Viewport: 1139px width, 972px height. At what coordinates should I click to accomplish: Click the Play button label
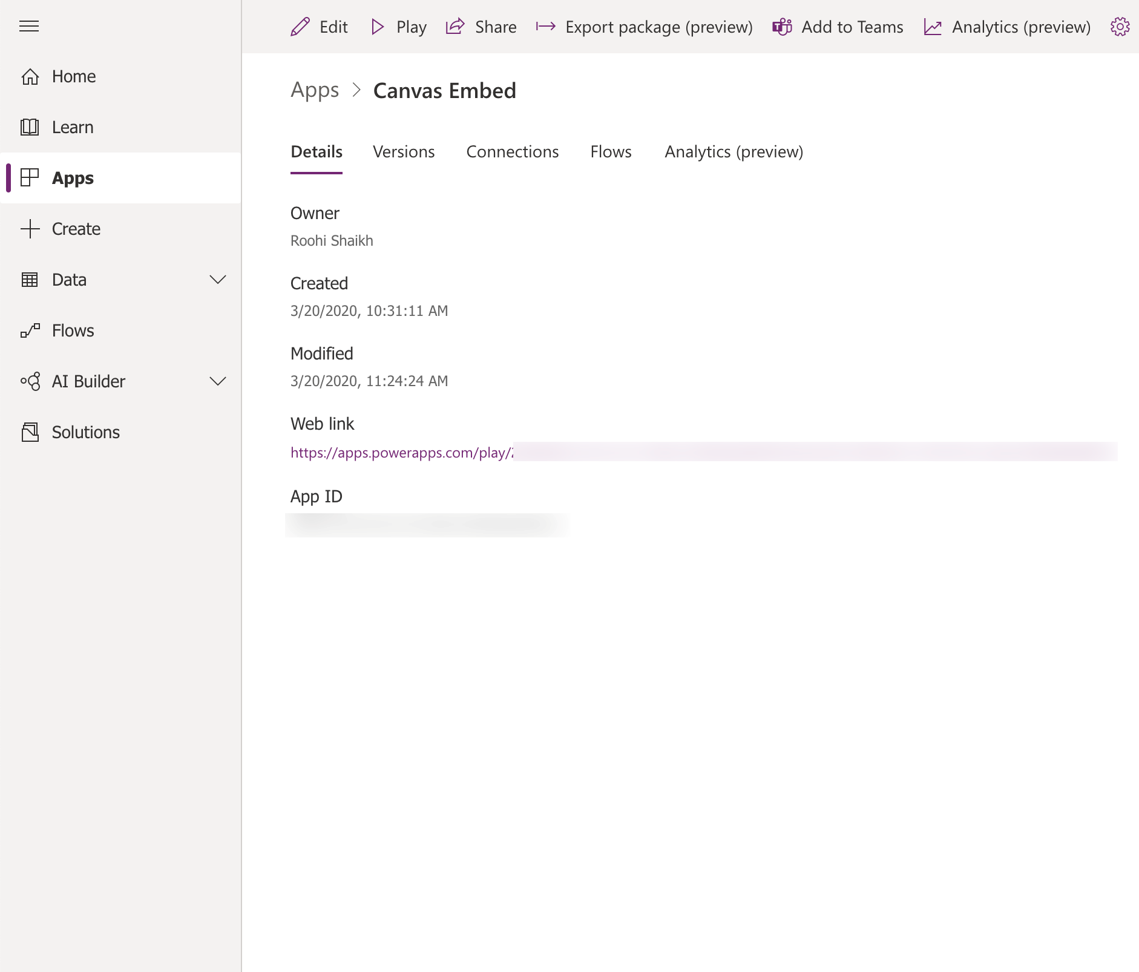tap(412, 27)
